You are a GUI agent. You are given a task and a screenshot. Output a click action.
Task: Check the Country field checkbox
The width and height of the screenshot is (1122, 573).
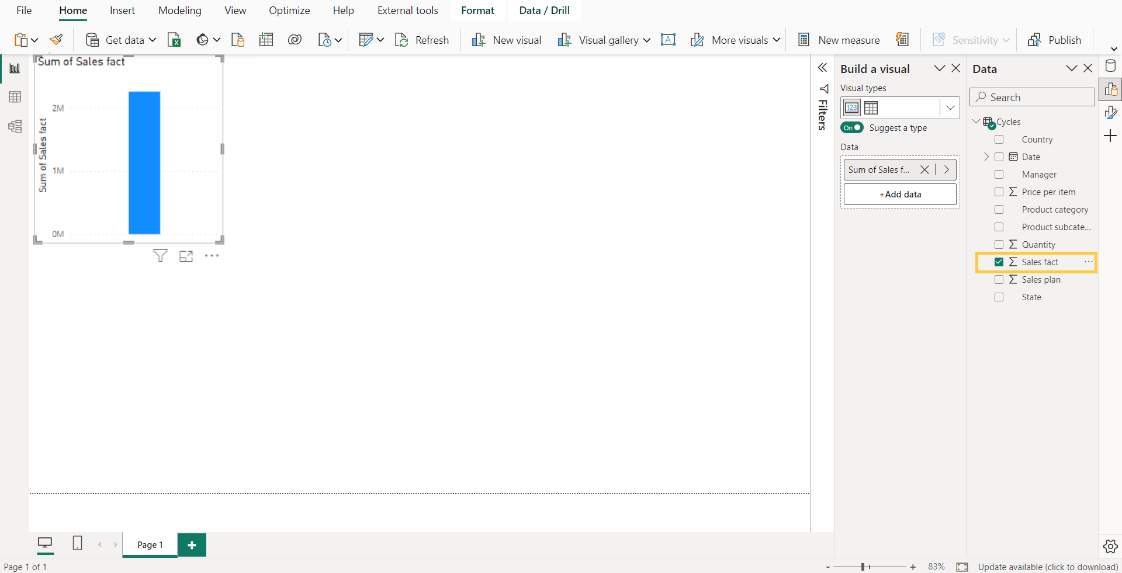click(999, 140)
